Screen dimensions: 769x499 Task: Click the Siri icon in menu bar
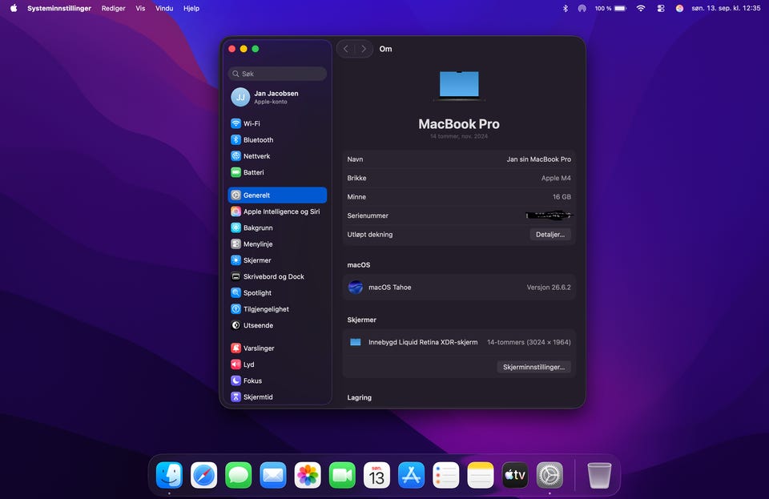pos(679,8)
